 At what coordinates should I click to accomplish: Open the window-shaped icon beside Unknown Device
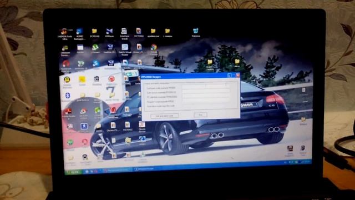(x=80, y=47)
